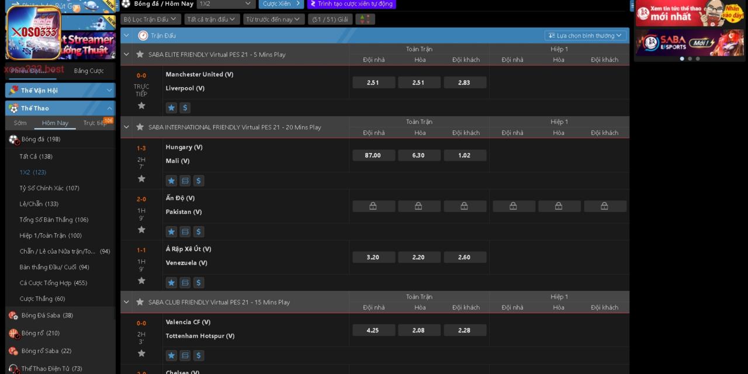Viewport: 748px width, 374px height.
Task: Toggle the gray favorite star for Valencia vs Tottenham
Action: click(141, 354)
